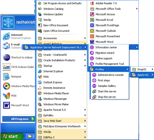Click the Microsoft Excel icon
The image size is (154, 140).
coord(92,20)
